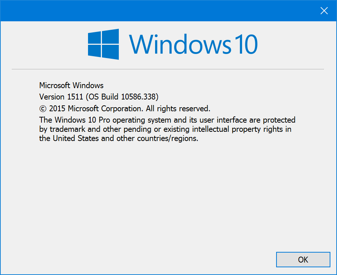
Task: Click the 'the United States and other countries/regions.' line
Action: coord(119,138)
